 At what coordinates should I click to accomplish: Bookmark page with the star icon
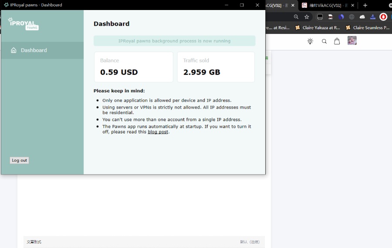pyautogui.click(x=307, y=17)
